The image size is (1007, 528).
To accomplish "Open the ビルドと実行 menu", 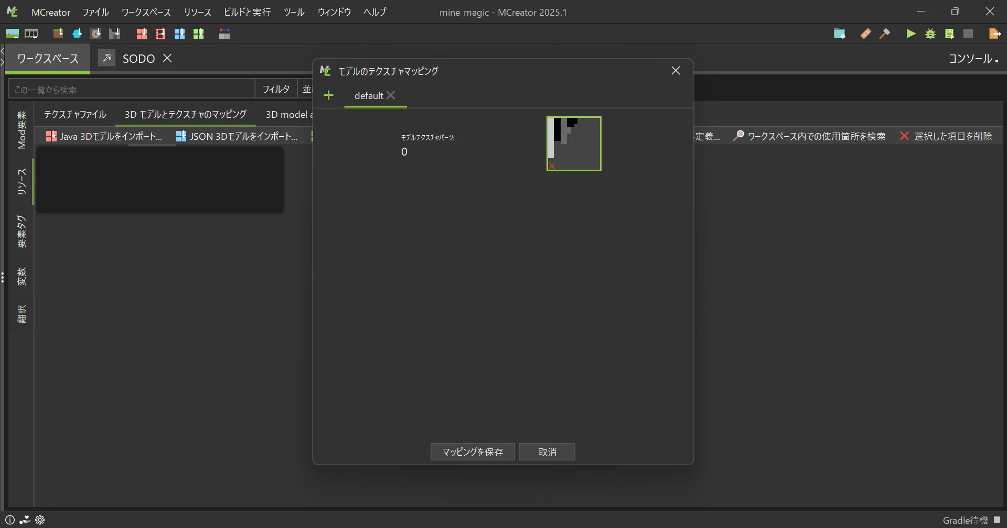I will [247, 12].
